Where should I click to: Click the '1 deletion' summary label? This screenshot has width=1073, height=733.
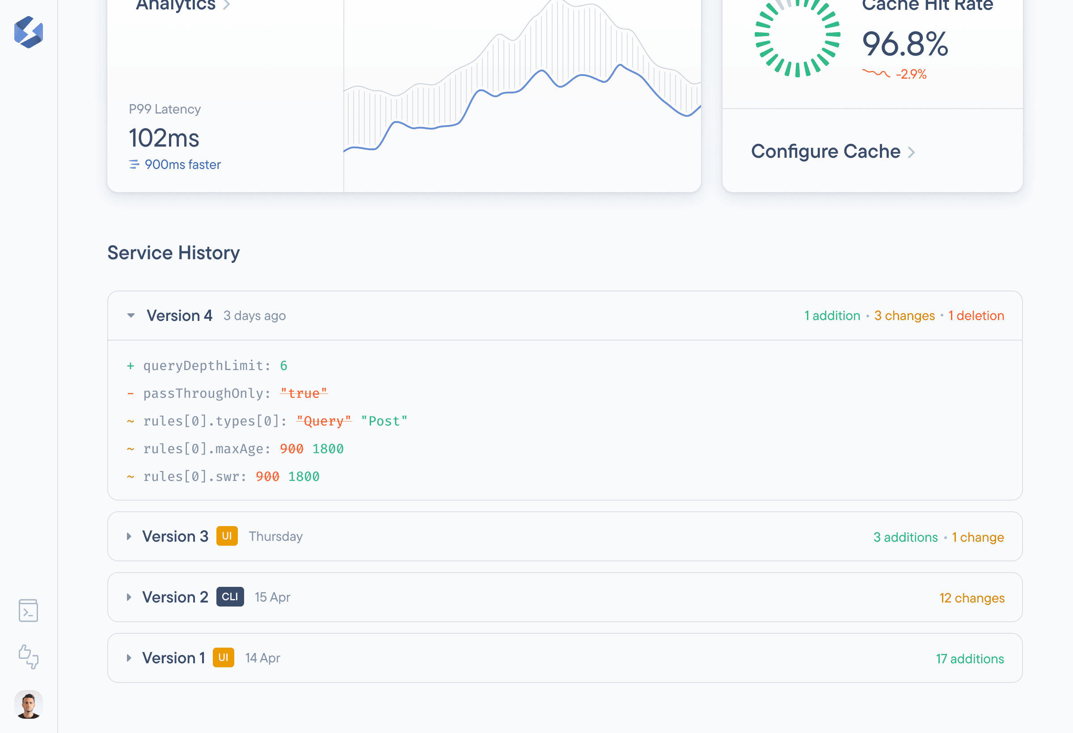point(976,316)
